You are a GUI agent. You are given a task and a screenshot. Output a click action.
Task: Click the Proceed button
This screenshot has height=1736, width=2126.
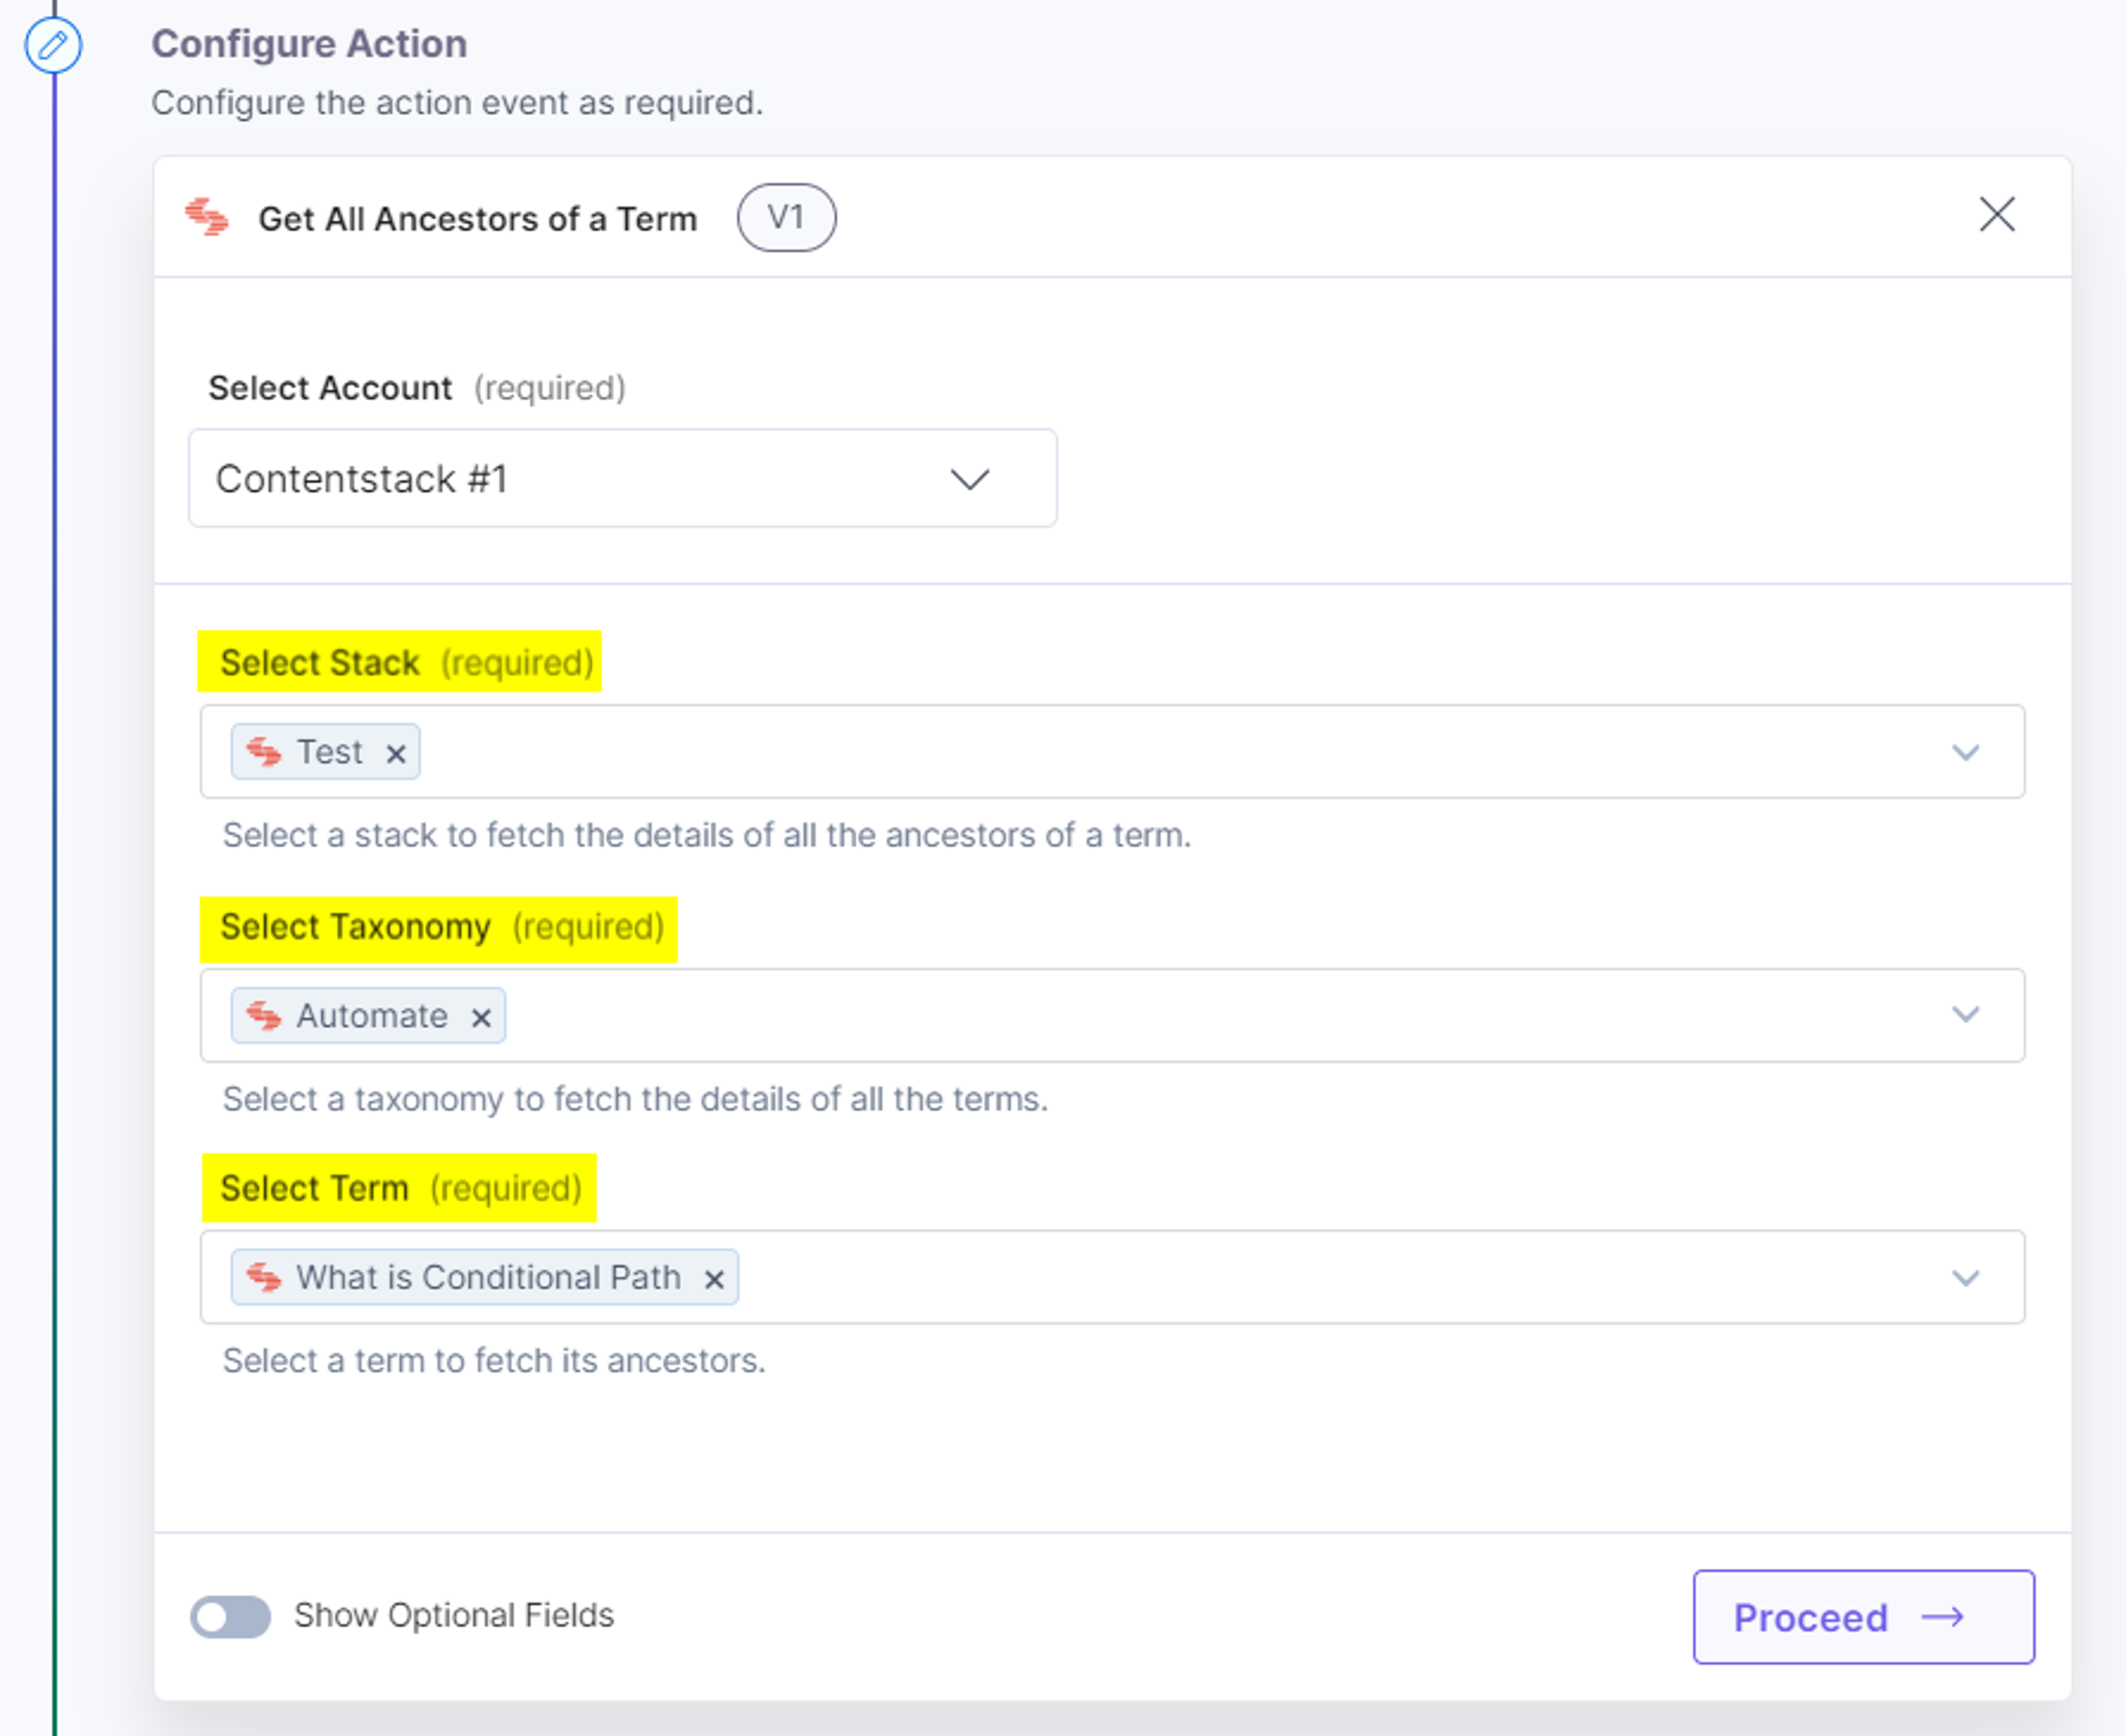[x=1863, y=1616]
